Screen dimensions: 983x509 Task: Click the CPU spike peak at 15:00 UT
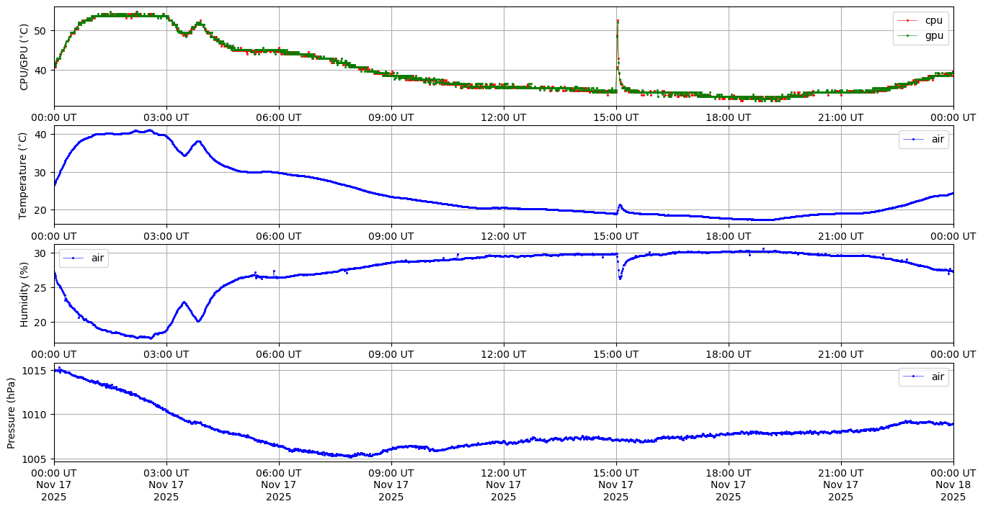(x=618, y=21)
